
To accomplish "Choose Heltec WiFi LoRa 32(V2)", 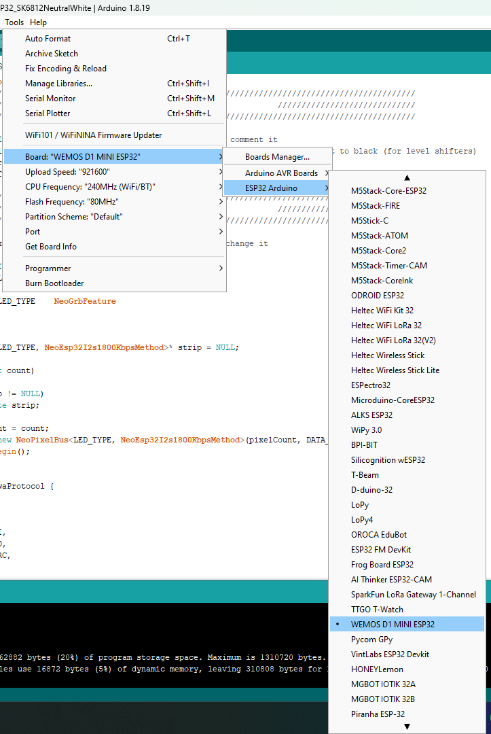I will coord(407,340).
